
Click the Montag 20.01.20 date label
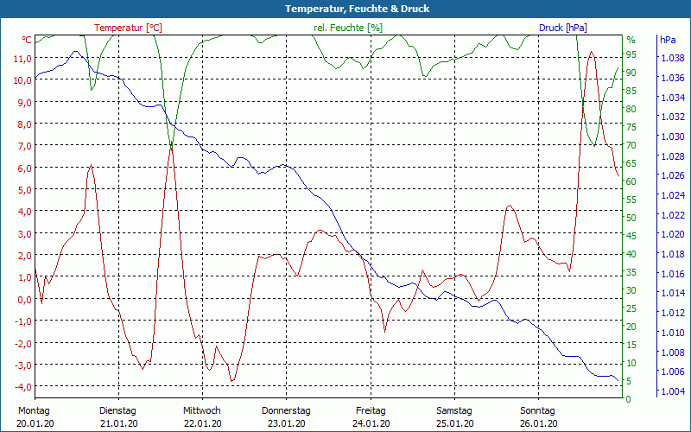coord(34,416)
